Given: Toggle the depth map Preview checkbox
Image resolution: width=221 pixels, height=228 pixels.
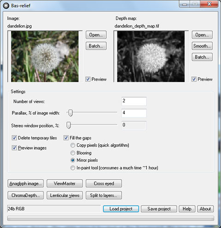Looking at the screenshot, I should click(194, 79).
